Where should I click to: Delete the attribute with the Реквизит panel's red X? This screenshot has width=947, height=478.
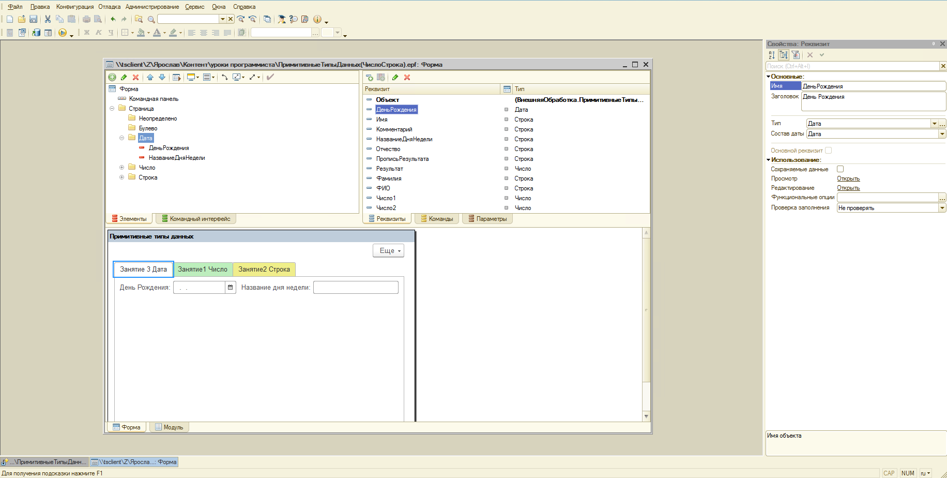[x=407, y=78]
